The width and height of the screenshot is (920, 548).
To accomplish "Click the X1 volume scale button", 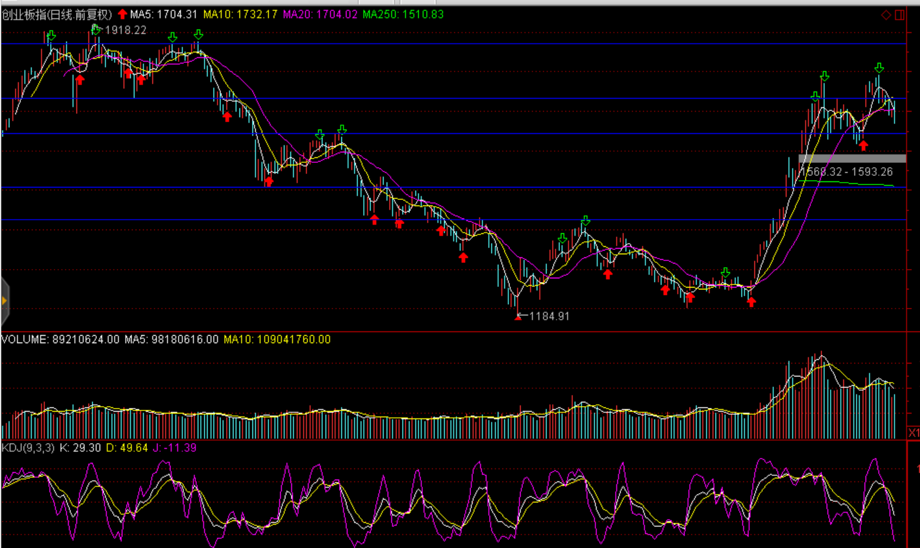I will pyautogui.click(x=914, y=433).
